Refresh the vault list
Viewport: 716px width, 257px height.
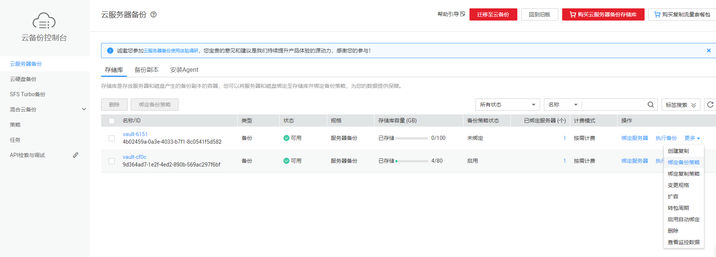(x=710, y=105)
